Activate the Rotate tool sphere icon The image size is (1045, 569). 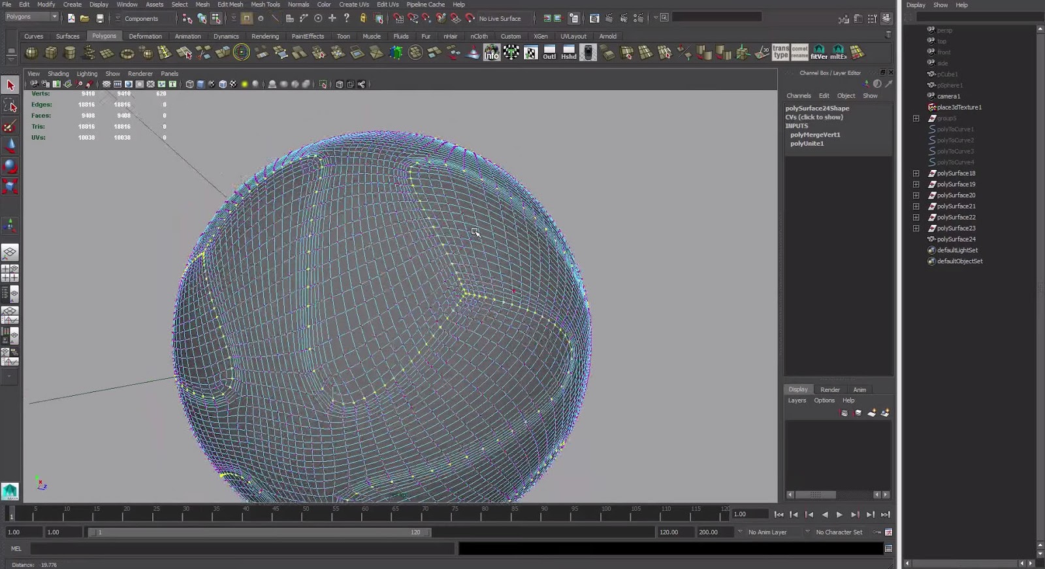10,166
